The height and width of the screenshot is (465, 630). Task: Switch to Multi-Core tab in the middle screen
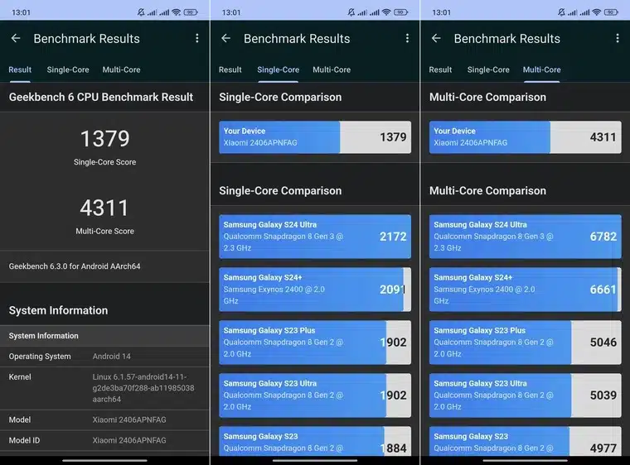[332, 70]
